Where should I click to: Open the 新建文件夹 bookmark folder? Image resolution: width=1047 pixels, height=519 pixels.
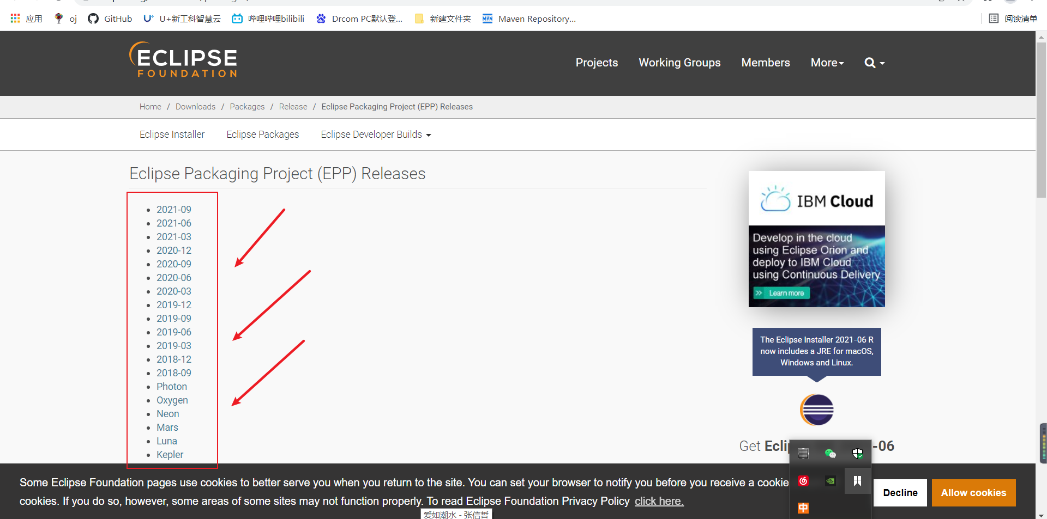443,19
